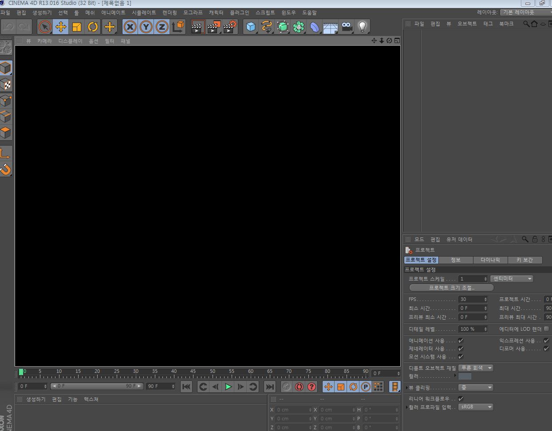This screenshot has height=431, width=552.
Task: Click the record active objects button
Action: 287,387
